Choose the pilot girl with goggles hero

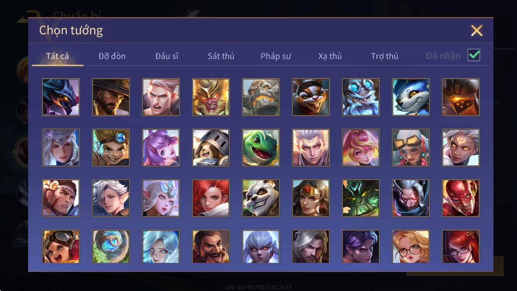pos(61,246)
